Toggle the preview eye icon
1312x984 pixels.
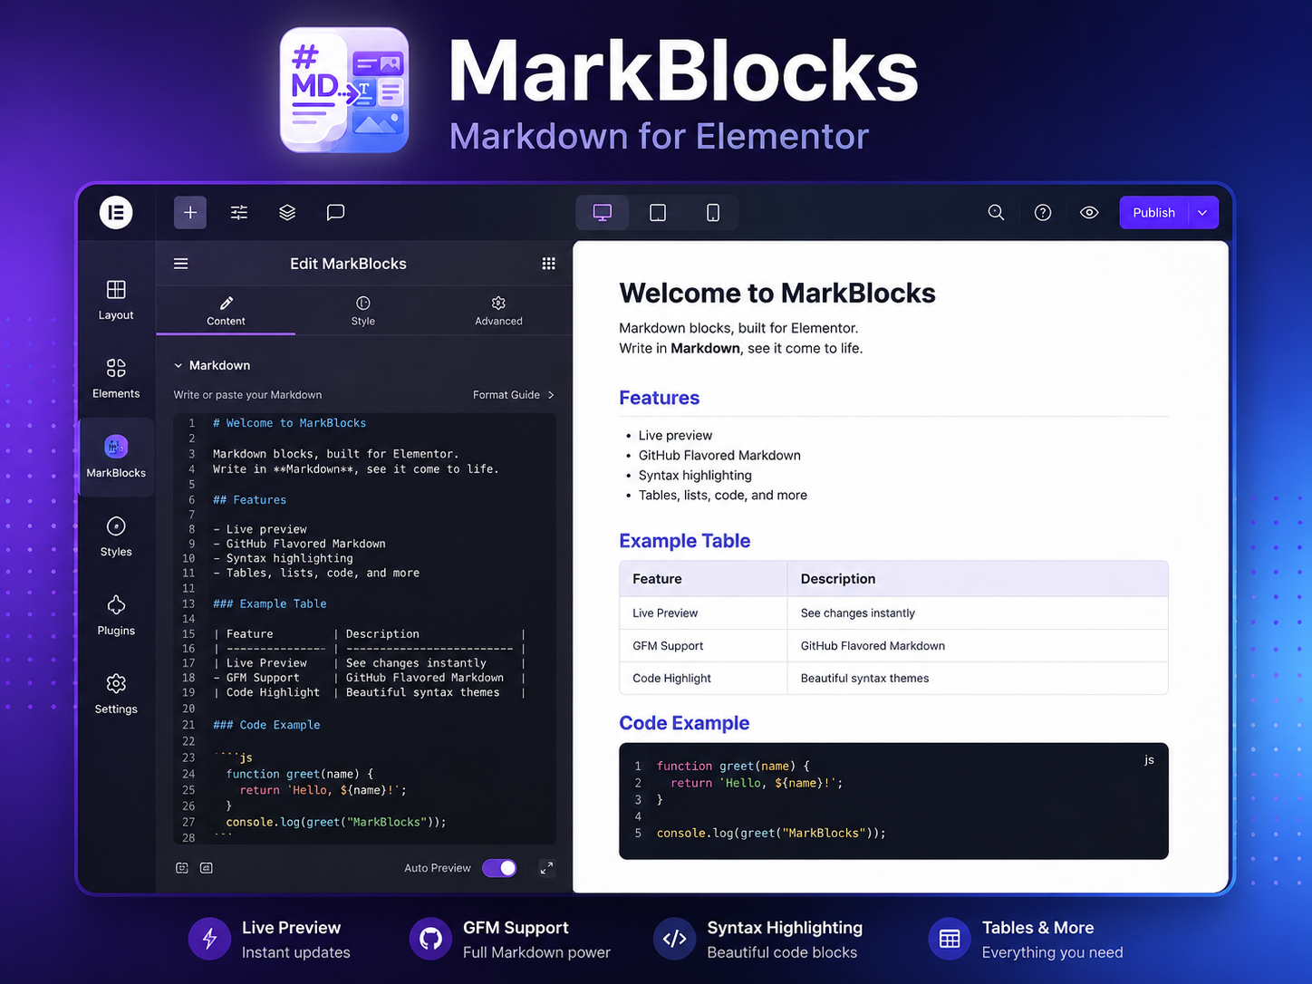tap(1089, 213)
